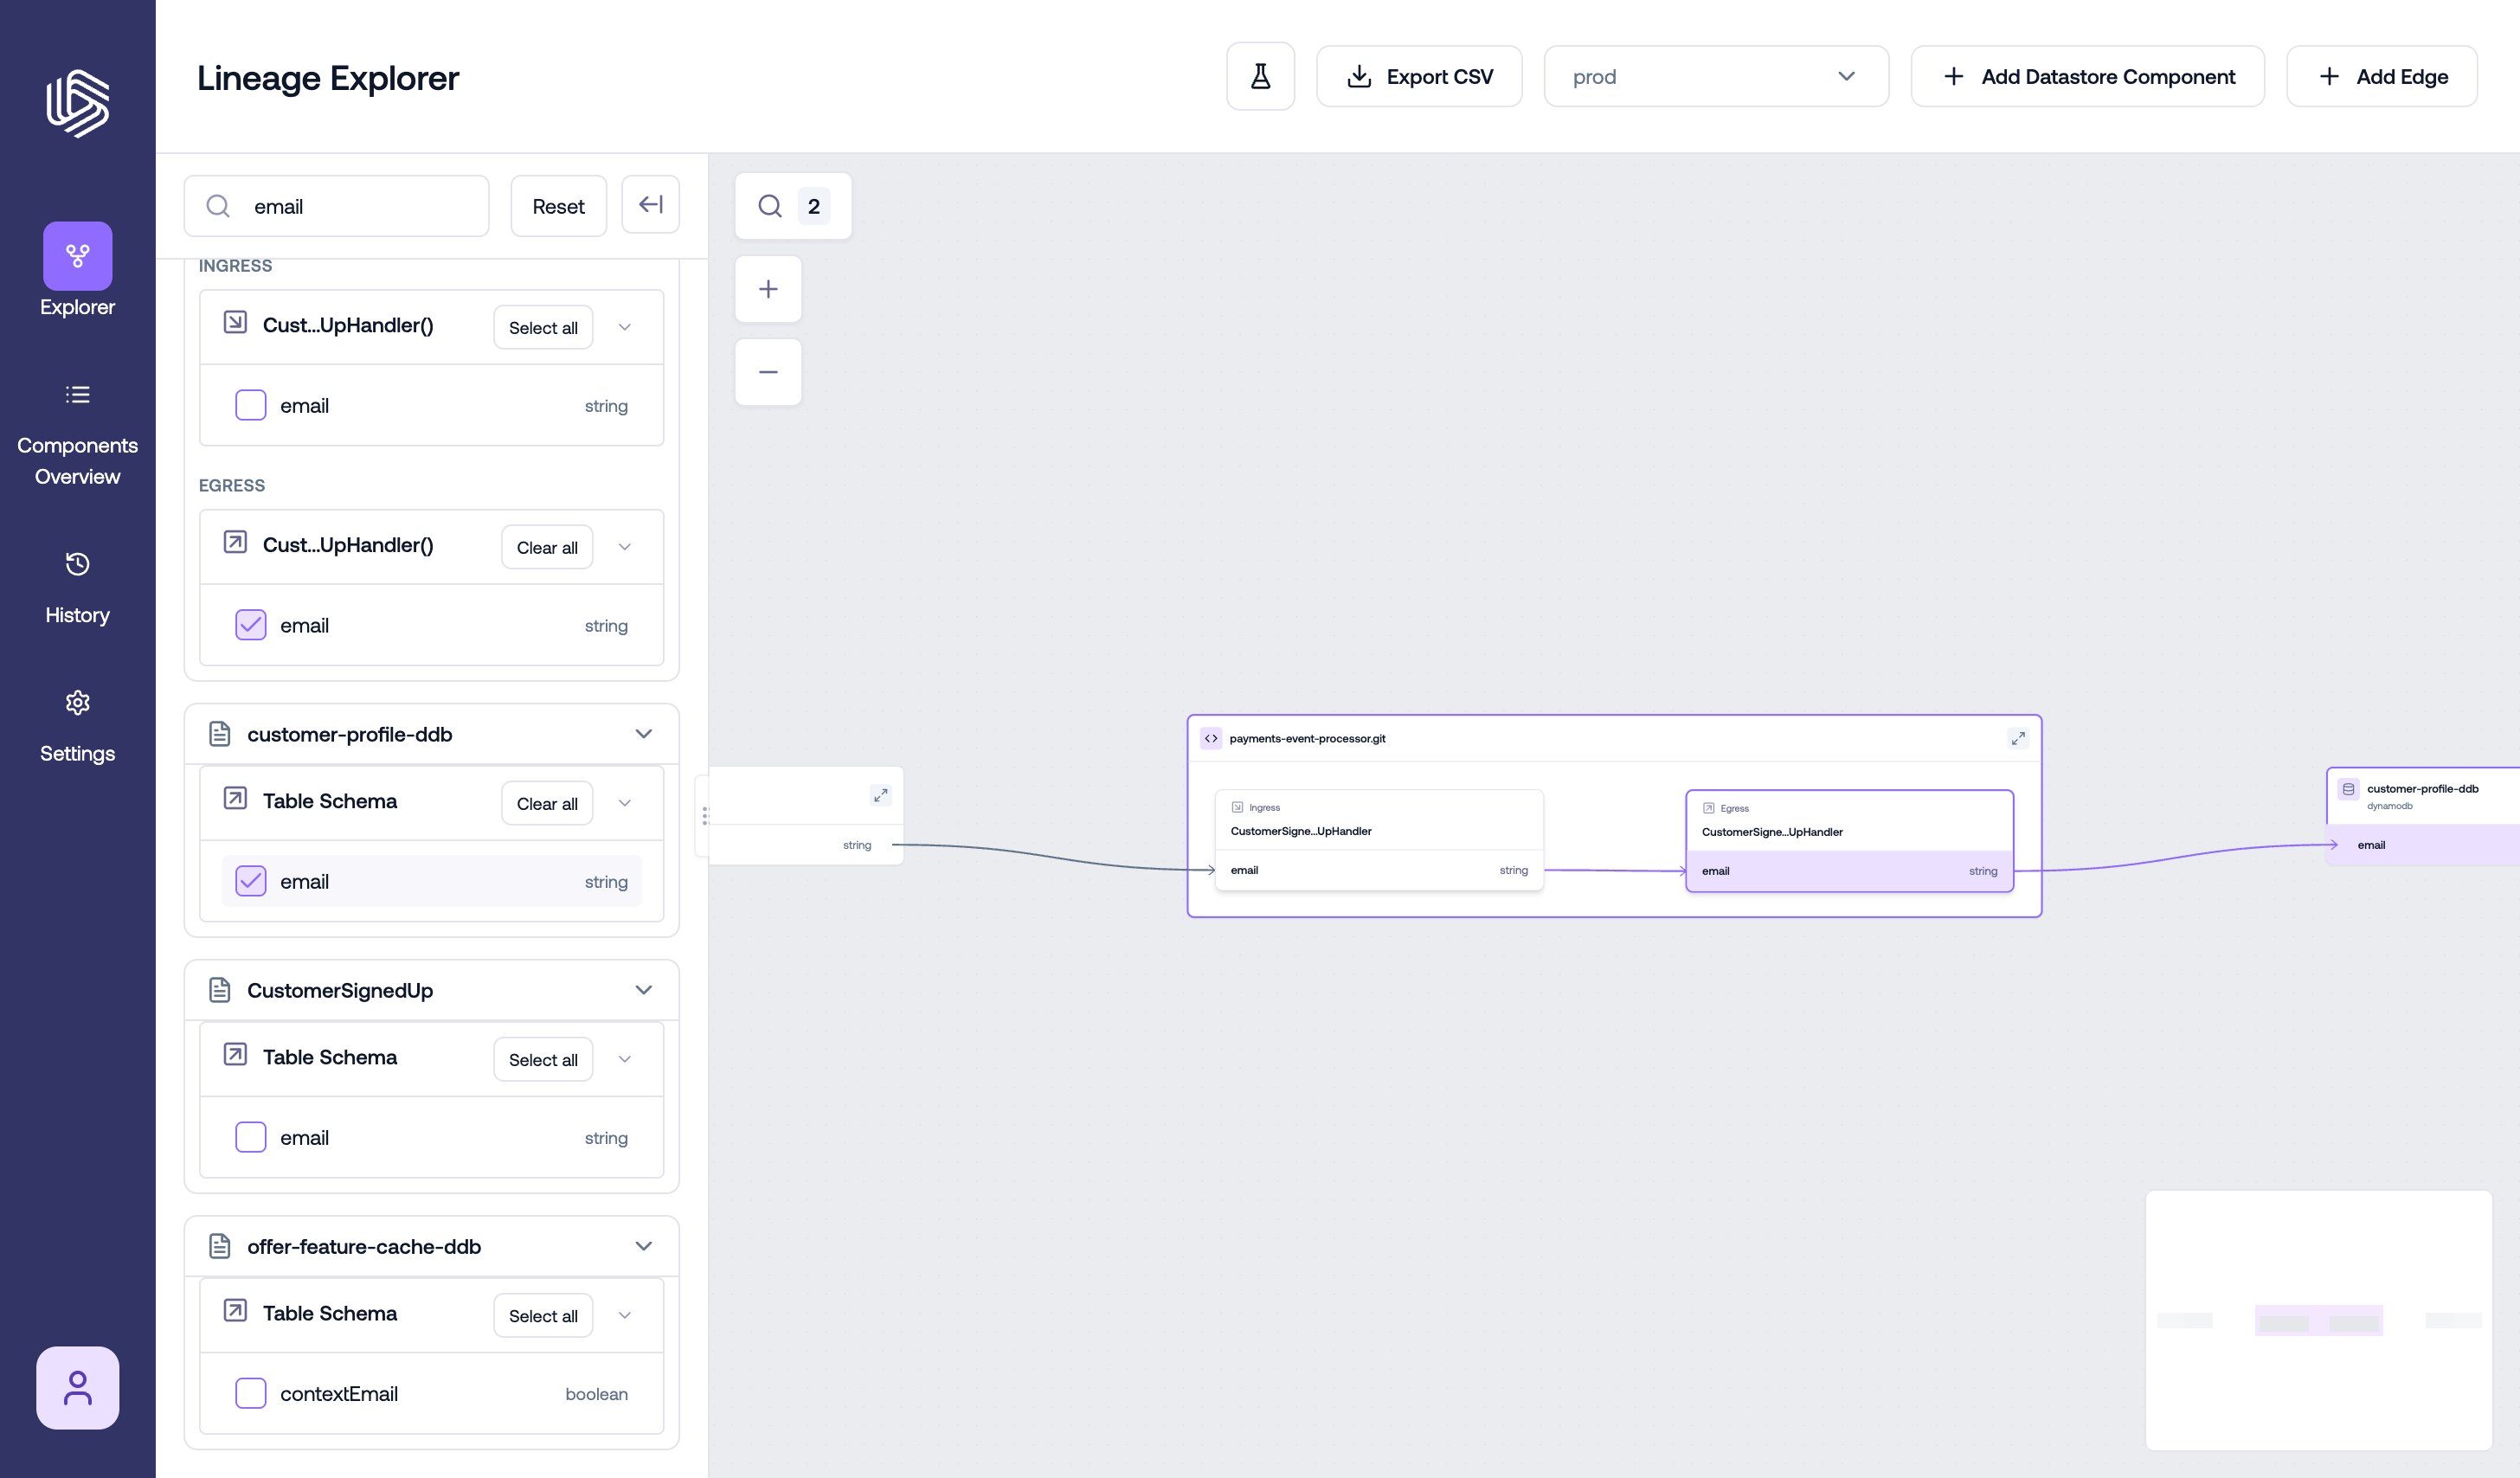Go to Components Overview

pyautogui.click(x=77, y=436)
